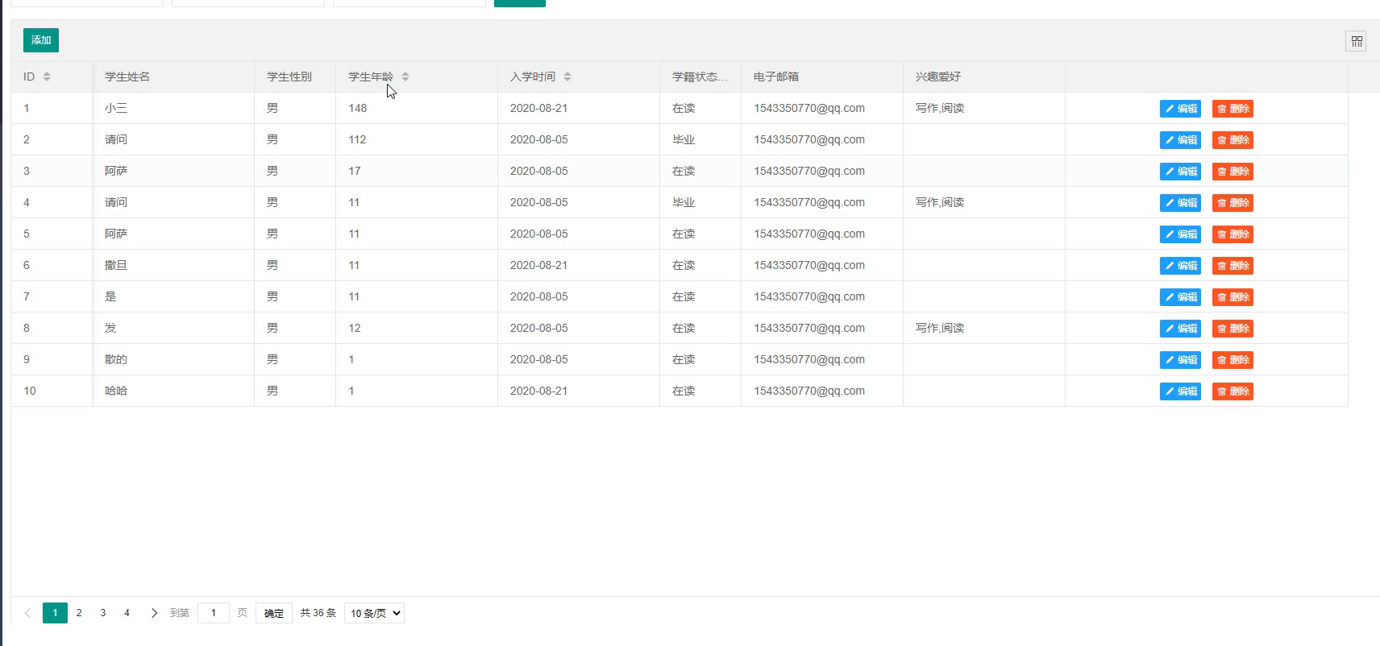Delete student with ID 3
Screen dimensions: 1380x646
pos(1232,172)
